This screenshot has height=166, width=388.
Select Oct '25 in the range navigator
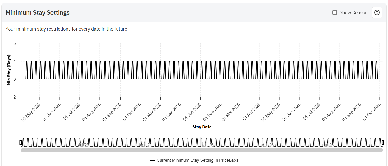[146, 145]
